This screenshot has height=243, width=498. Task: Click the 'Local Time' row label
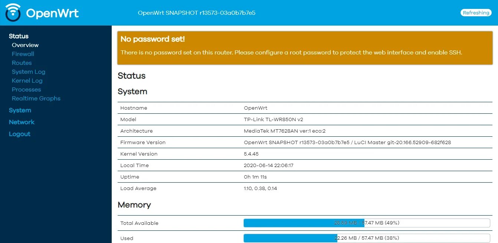pyautogui.click(x=134, y=165)
